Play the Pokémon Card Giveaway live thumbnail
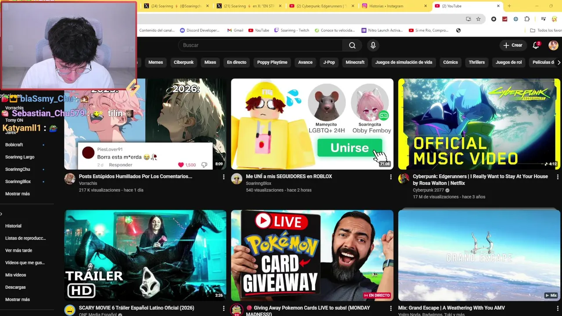 pos(312,255)
